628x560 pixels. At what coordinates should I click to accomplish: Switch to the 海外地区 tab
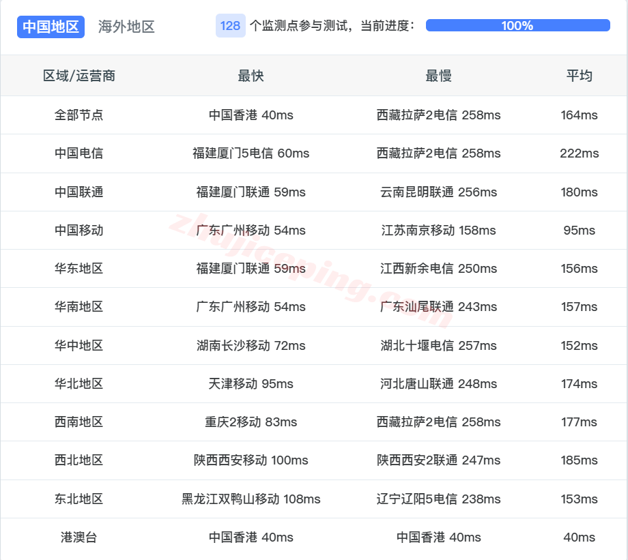click(126, 27)
